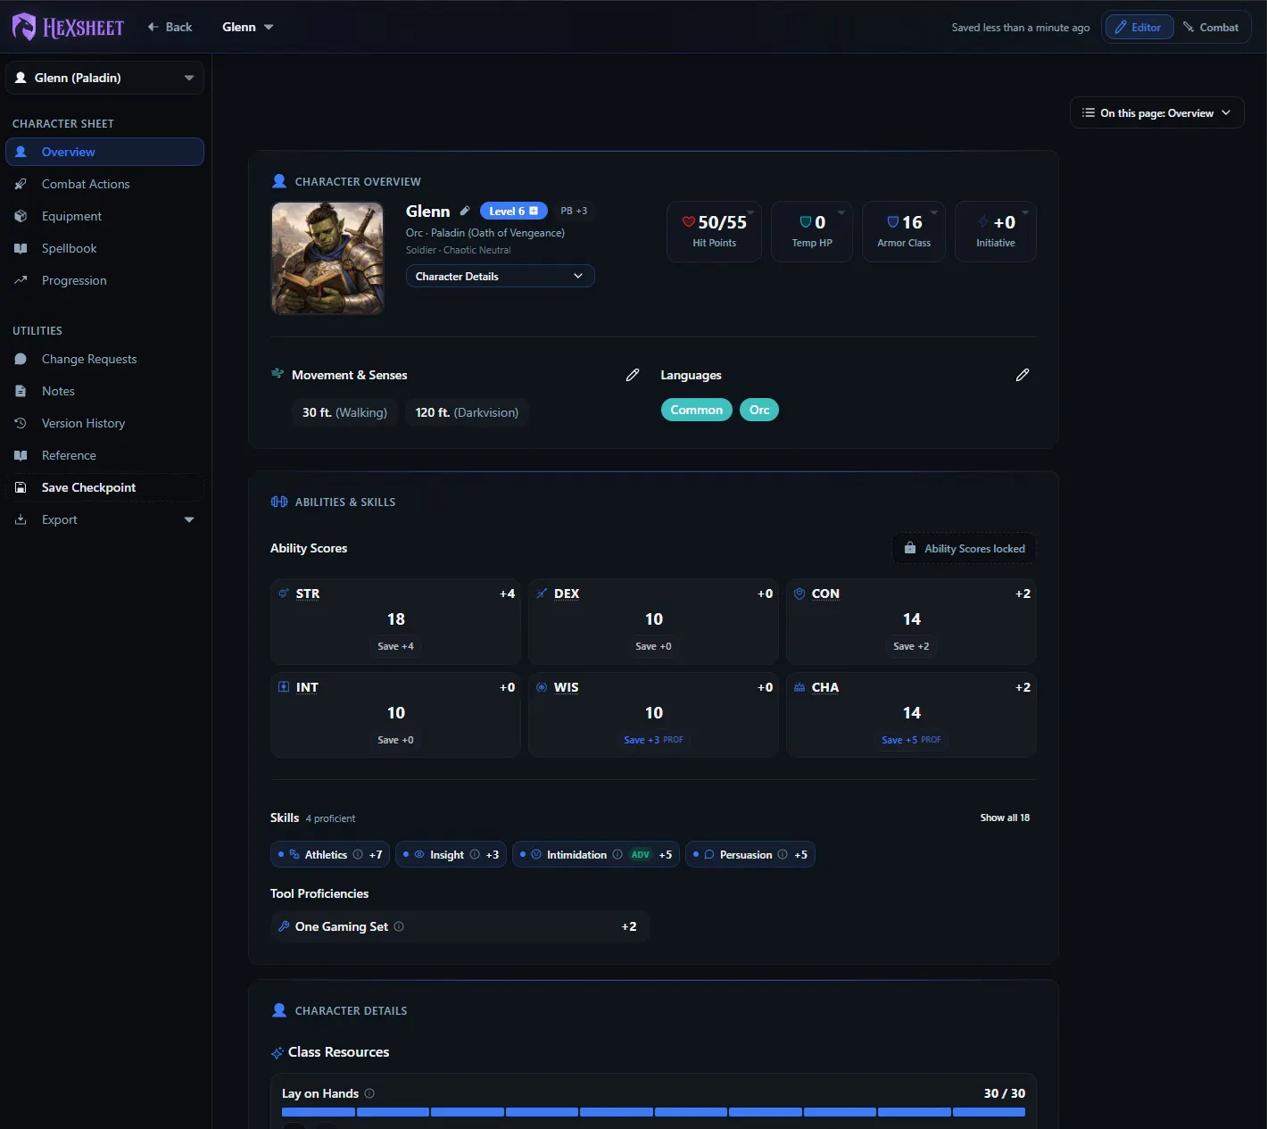Click Show all 18 skills
The height and width of the screenshot is (1129, 1267).
[1005, 818]
